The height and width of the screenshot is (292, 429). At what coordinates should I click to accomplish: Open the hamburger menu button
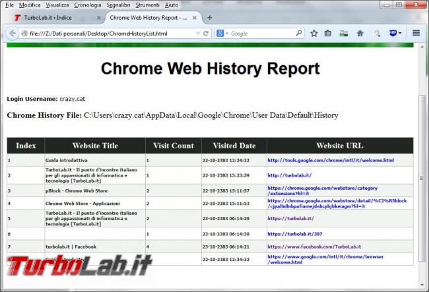[x=416, y=33]
